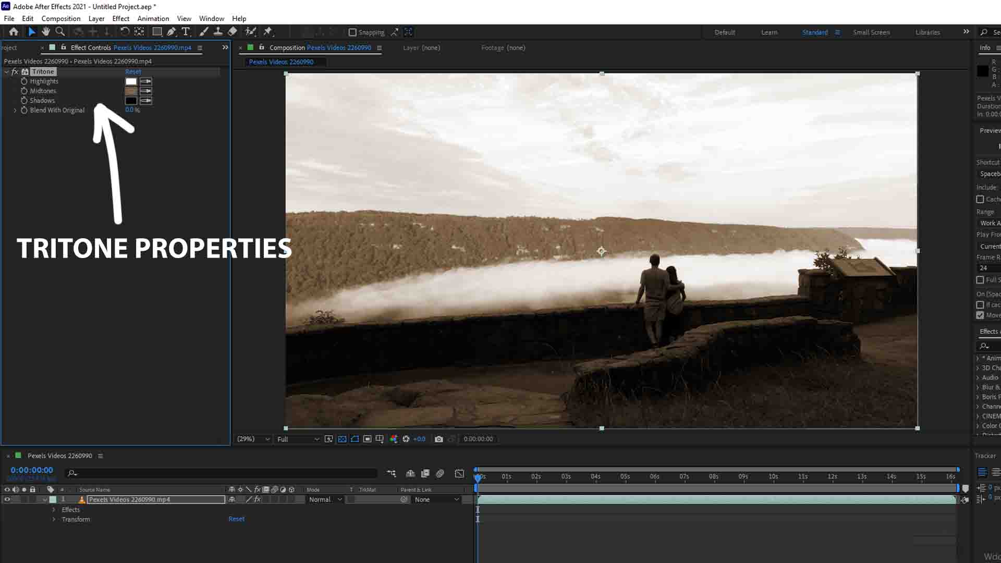Toggle the Snapping checkbox
This screenshot has height=563, width=1001.
(352, 32)
